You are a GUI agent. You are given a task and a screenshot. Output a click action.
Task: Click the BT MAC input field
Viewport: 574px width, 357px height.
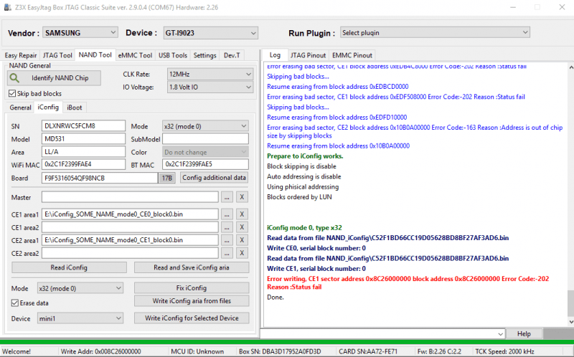click(x=205, y=165)
